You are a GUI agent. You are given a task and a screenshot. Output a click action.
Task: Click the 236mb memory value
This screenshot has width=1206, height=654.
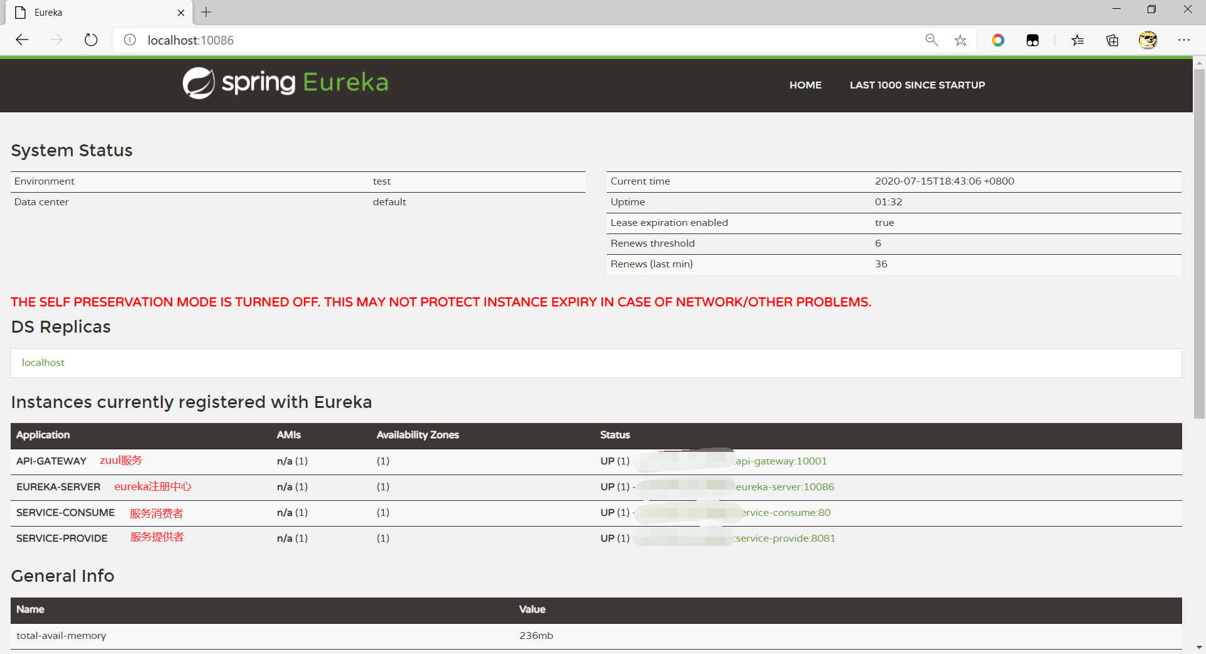tap(536, 636)
